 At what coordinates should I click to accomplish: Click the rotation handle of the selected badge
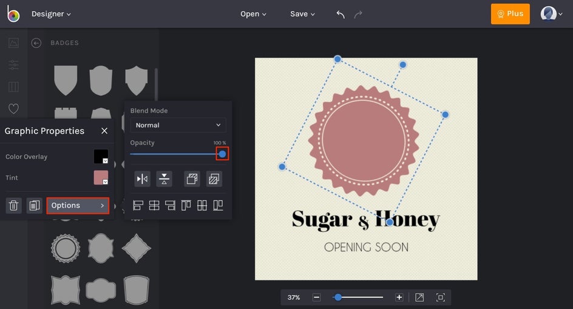pos(402,65)
